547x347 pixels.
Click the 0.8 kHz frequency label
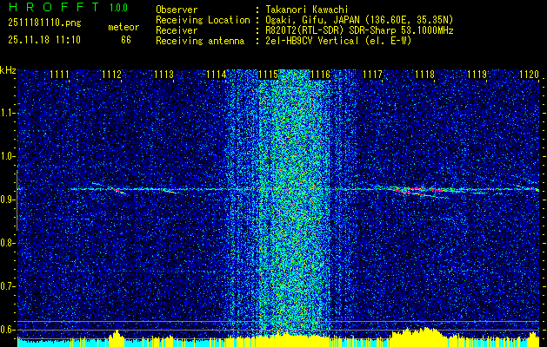6,243
